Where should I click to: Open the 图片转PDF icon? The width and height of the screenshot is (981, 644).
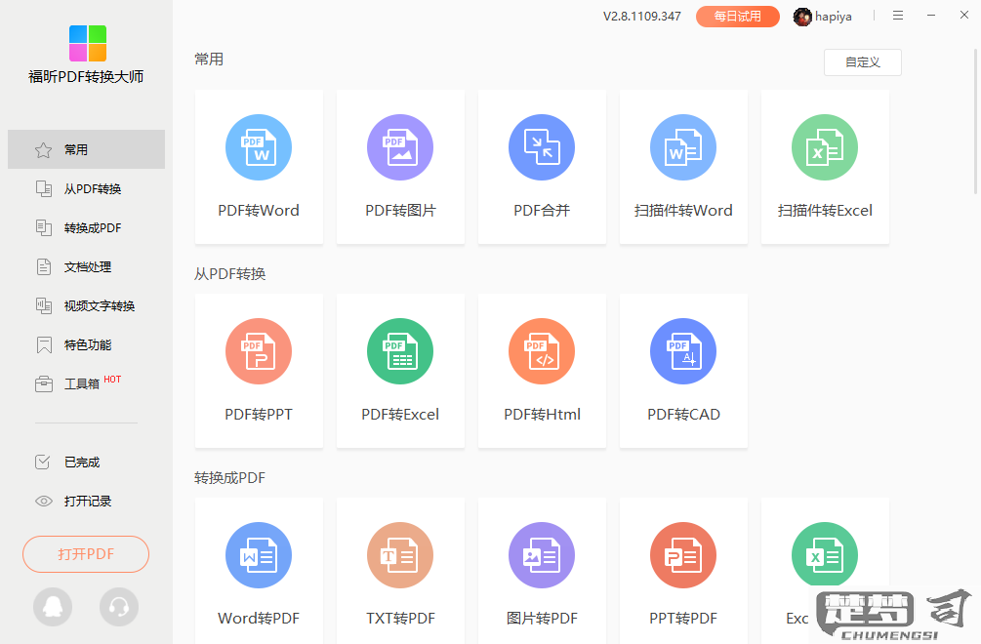click(x=542, y=555)
